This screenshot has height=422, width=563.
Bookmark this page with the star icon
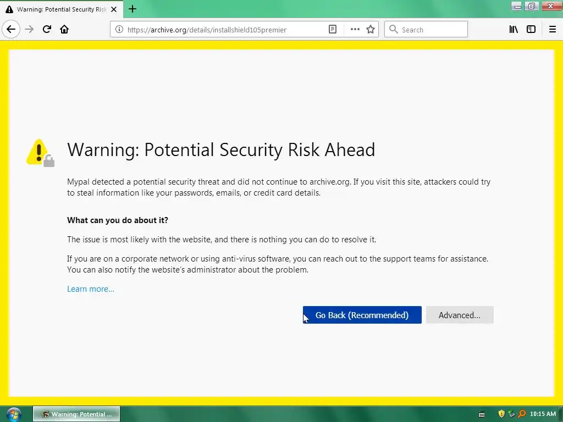pos(371,30)
